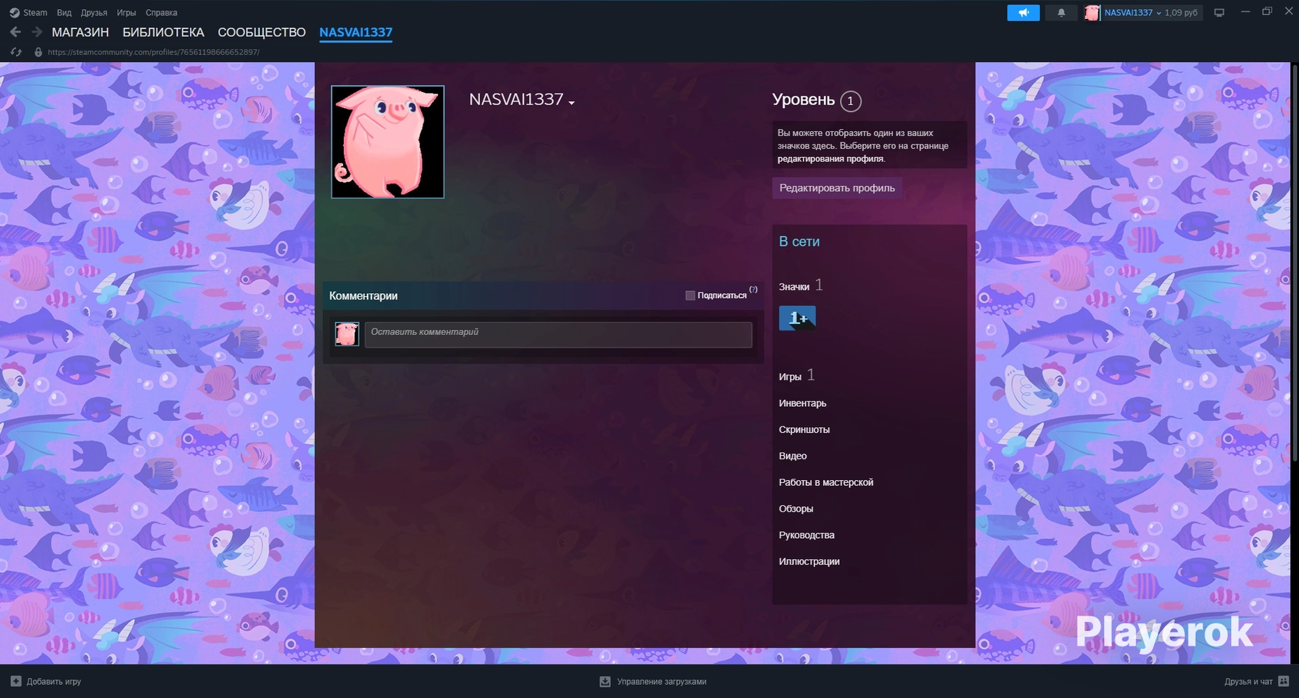The image size is (1299, 698).
Task: Open the Игры menu in the menu bar
Action: coord(126,13)
